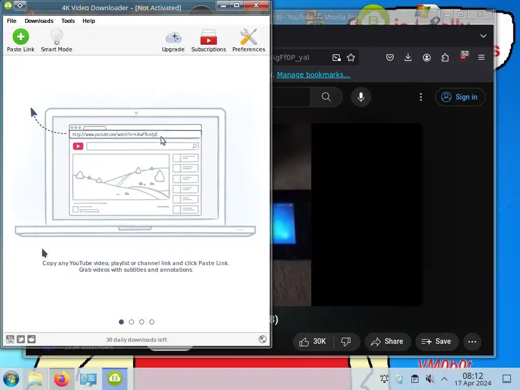
Task: Click the Reddit icon in downloader status bar
Action: pyautogui.click(x=31, y=339)
